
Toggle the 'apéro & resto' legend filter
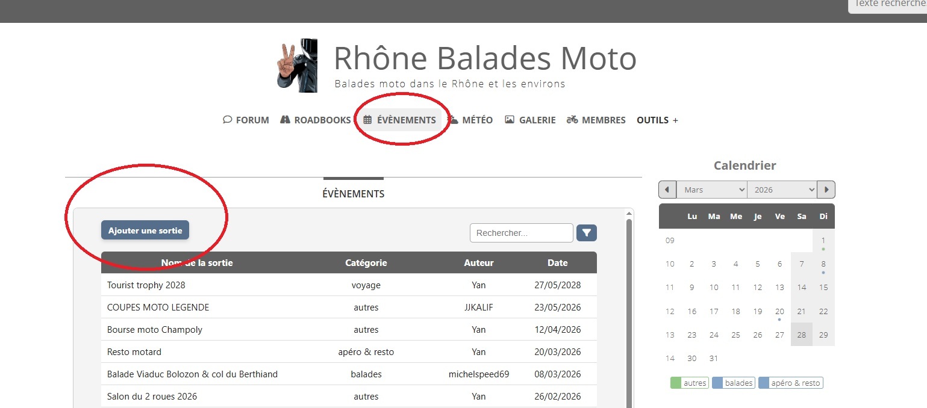(790, 383)
